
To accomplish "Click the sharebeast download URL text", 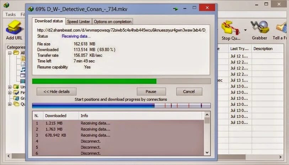I will coord(121,30).
